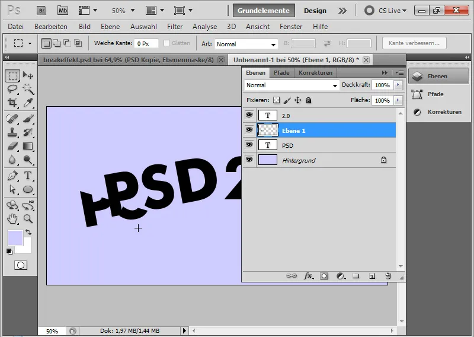
Task: Select the 3D Rotate tool
Action: (x=12, y=205)
